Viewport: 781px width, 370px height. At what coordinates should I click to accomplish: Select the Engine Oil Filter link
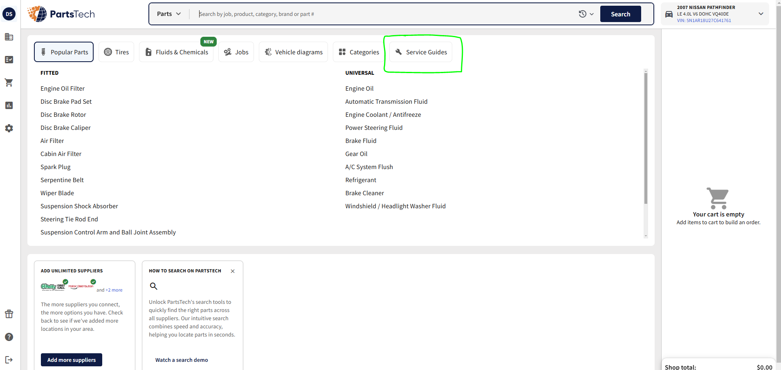63,89
